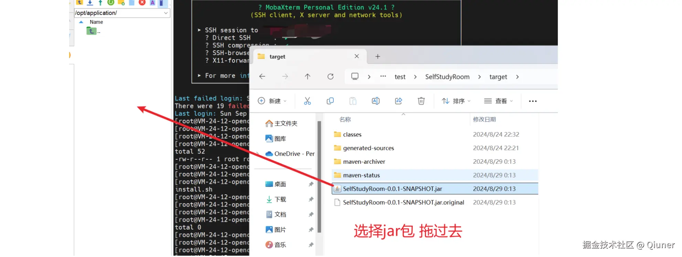Click the upload to current folder icon
The image size is (682, 257).
[x=100, y=2]
